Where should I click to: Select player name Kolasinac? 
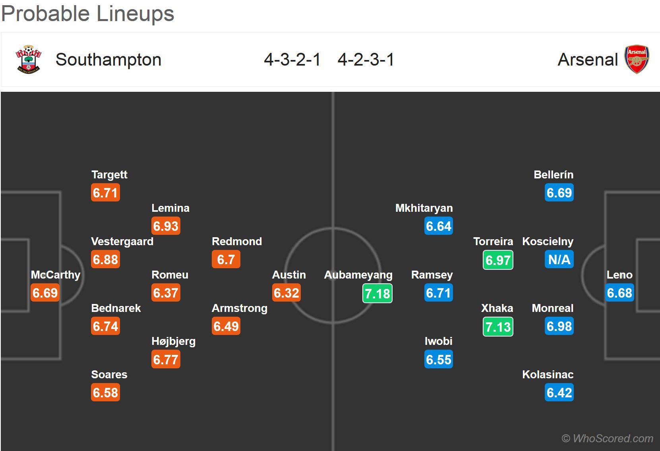548,375
